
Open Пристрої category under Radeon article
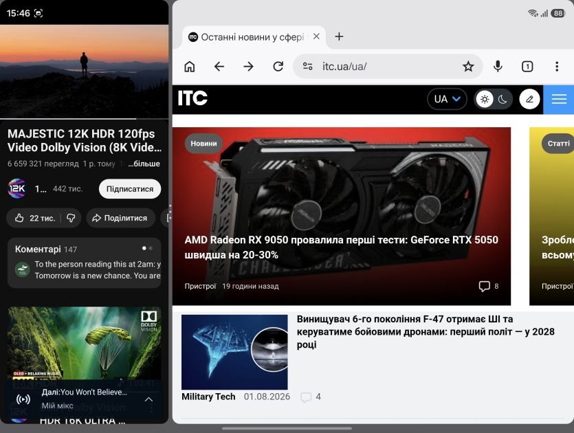point(200,286)
